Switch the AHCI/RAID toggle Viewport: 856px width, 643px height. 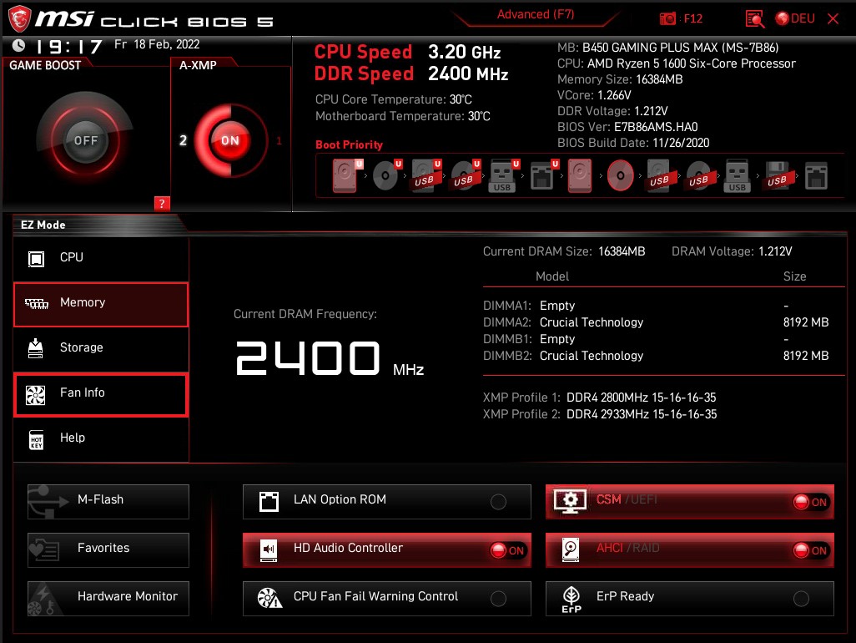coord(811,550)
